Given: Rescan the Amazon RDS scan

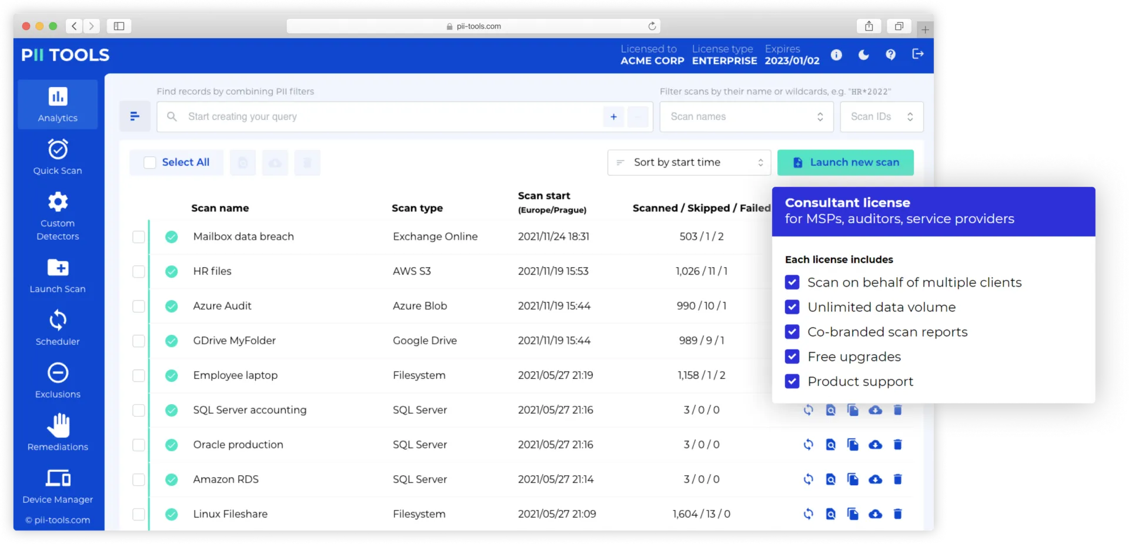Looking at the screenshot, I should tap(809, 479).
